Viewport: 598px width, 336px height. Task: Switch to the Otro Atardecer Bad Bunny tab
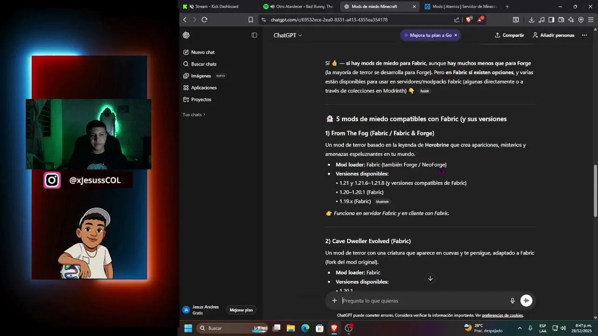(299, 7)
